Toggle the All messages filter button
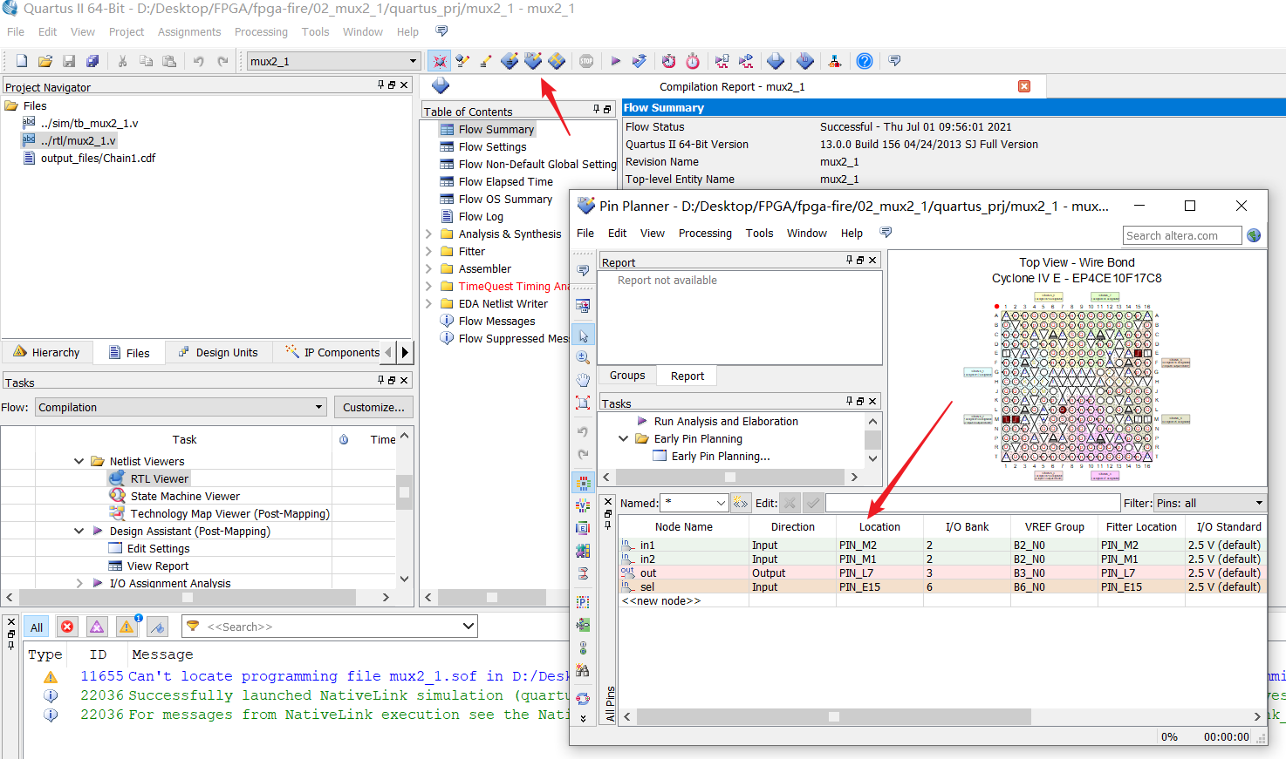The image size is (1286, 759). (37, 627)
